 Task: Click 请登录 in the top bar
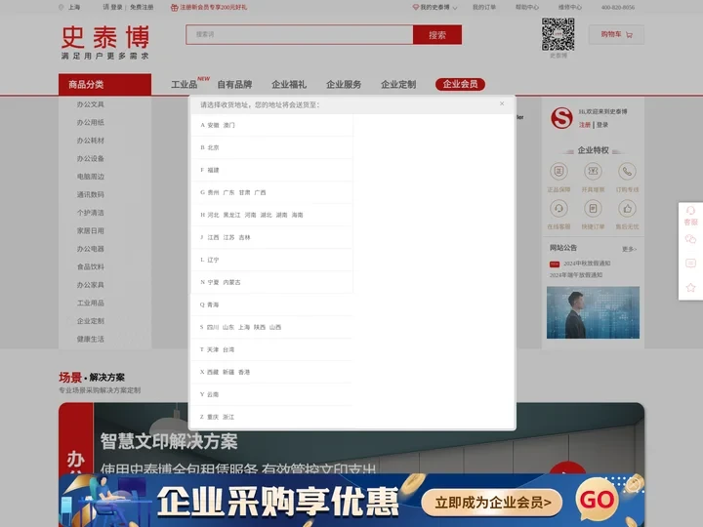pos(112,7)
